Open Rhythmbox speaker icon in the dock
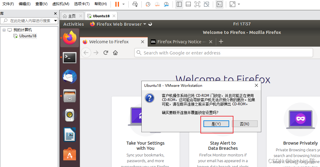The width and height of the screenshot is (320, 167). (70, 115)
